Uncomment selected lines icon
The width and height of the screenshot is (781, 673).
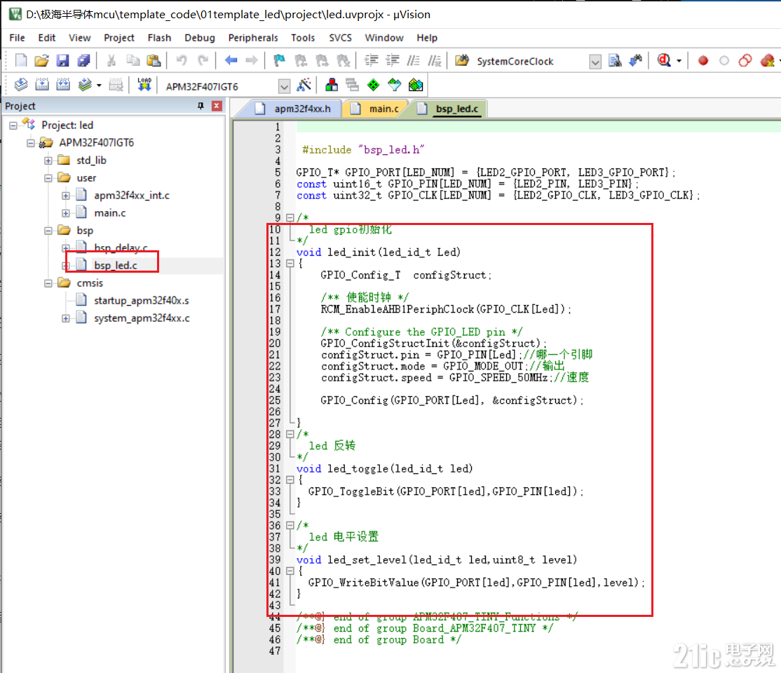435,61
